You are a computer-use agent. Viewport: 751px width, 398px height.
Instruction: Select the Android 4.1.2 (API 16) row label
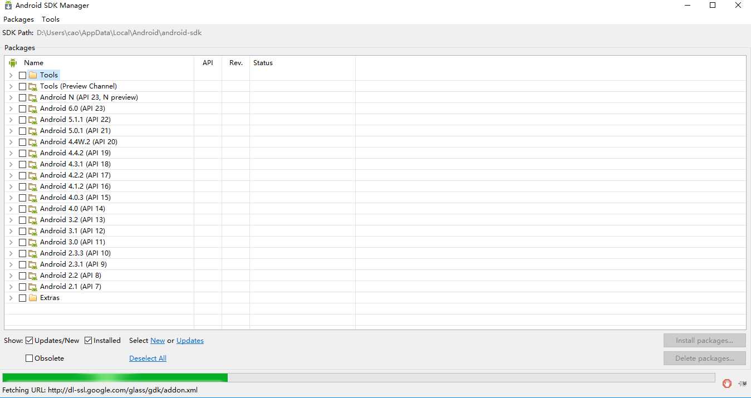(x=75, y=186)
